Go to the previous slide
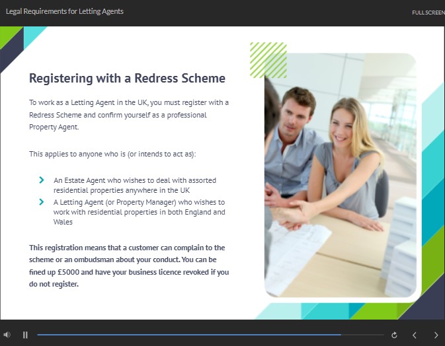Screen dimensions: 445x346 (x=415, y=335)
